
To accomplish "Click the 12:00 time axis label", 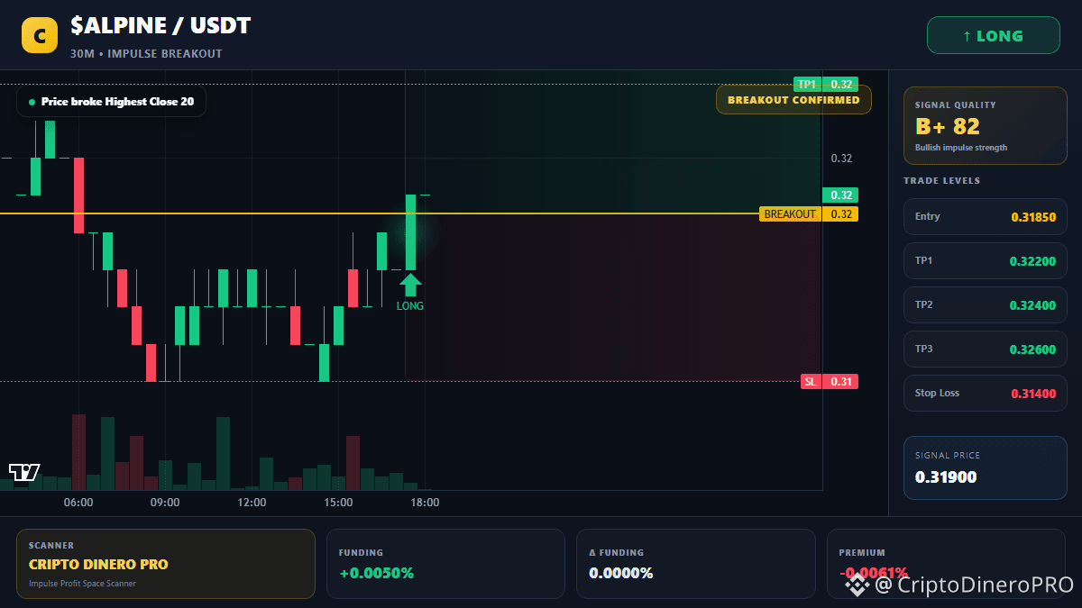I will pyautogui.click(x=252, y=503).
